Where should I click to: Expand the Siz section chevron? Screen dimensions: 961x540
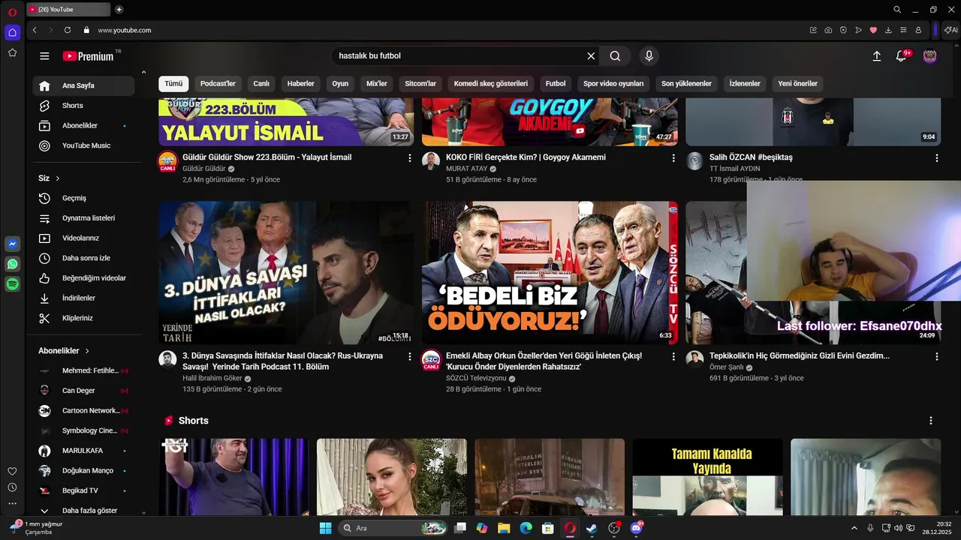click(x=58, y=178)
